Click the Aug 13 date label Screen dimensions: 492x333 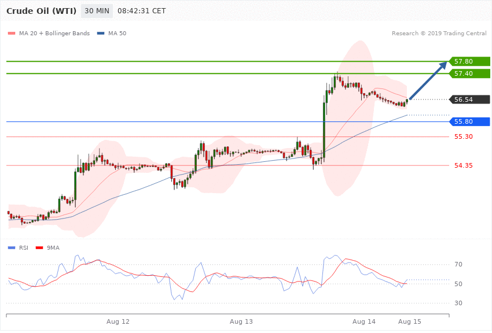point(241,321)
